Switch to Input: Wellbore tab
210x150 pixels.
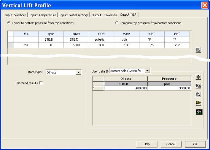click(16, 15)
